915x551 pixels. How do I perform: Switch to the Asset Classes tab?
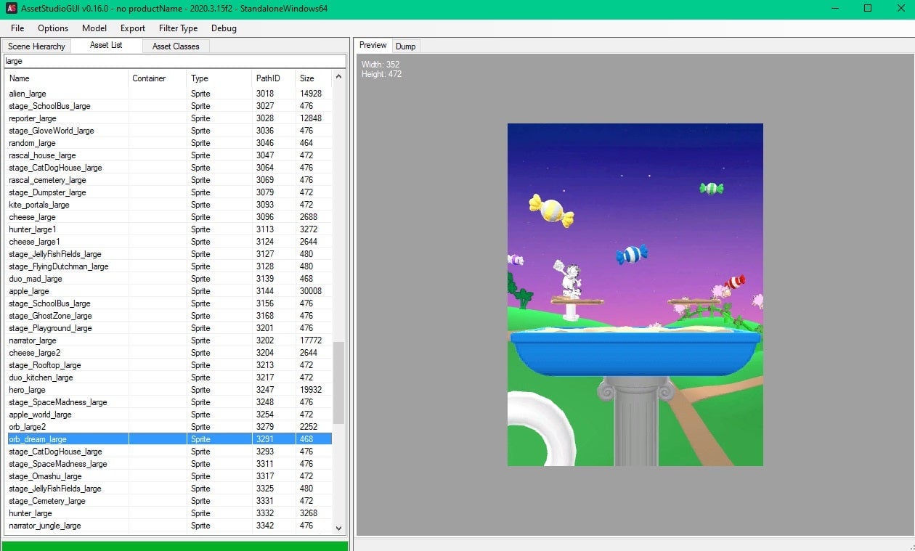click(x=175, y=46)
